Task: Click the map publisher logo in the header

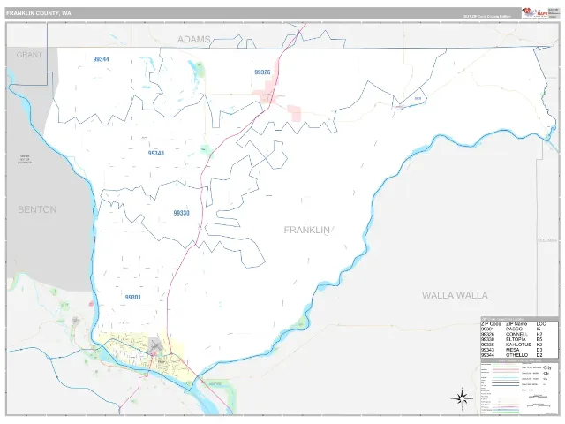Action: 534,12
